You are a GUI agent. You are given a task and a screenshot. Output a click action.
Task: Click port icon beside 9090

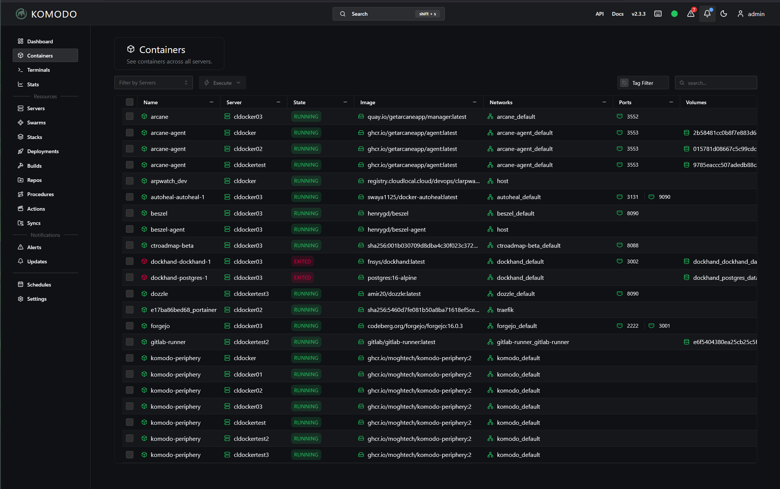click(x=651, y=197)
